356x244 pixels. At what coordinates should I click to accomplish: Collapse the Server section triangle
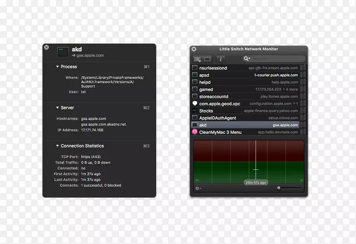pos(57,108)
